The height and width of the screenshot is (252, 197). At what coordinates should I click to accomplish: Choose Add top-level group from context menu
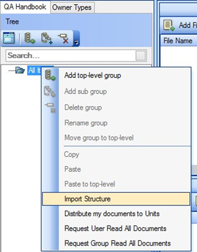[116, 75]
